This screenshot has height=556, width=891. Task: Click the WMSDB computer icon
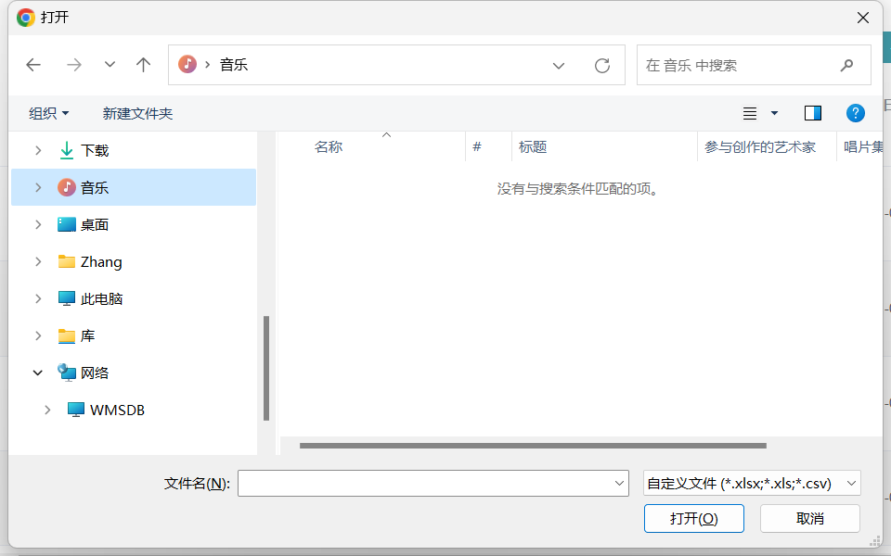[x=76, y=410]
